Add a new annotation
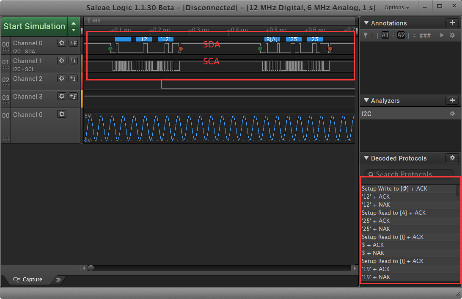 [452, 23]
